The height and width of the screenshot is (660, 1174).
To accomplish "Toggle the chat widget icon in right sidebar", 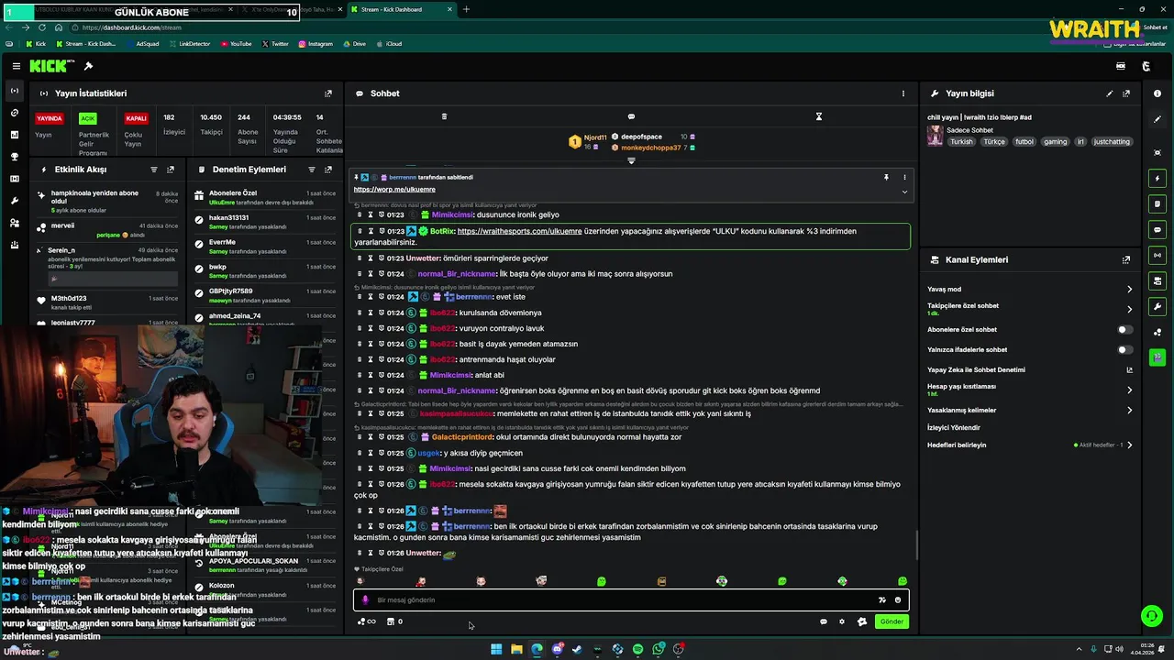I will pos(1157,229).
